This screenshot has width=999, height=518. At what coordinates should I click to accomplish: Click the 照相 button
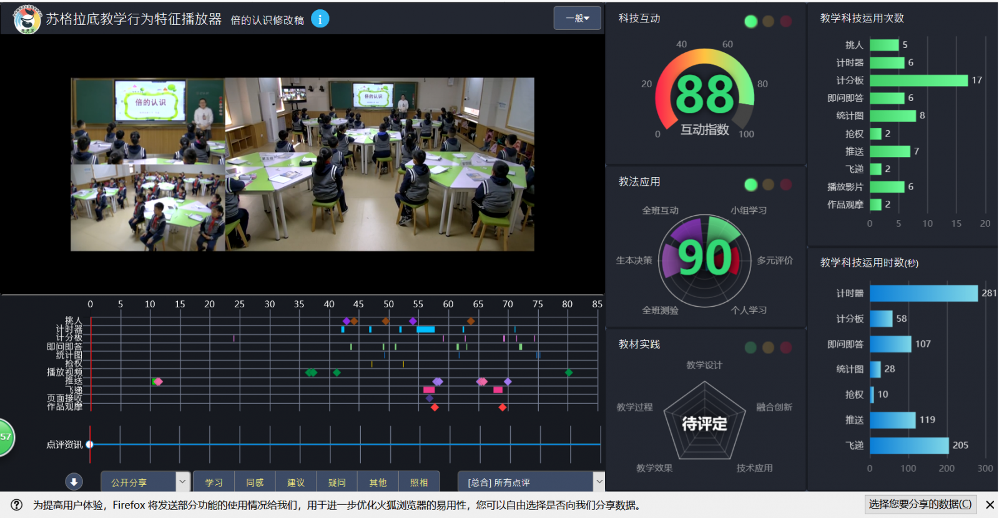[x=419, y=482]
